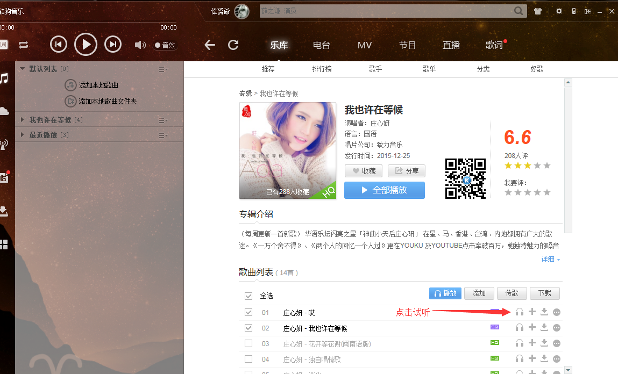This screenshot has width=618, height=374.
Task: Uncheck the song 01 哎 checkbox
Action: coord(248,312)
